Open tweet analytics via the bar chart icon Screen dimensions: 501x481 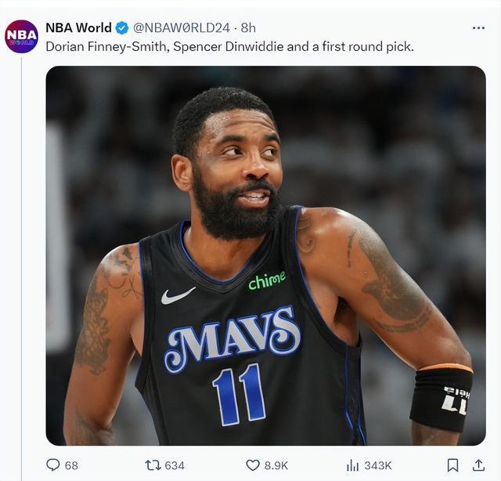(x=352, y=465)
